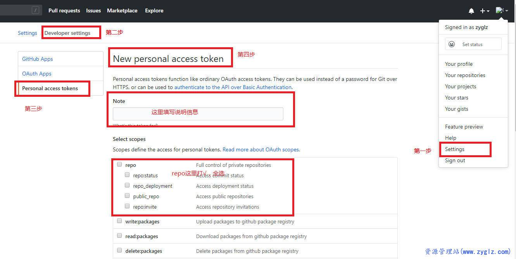Check the repo_deployment checkbox
Screen dimensions: 516x259
tap(127, 185)
